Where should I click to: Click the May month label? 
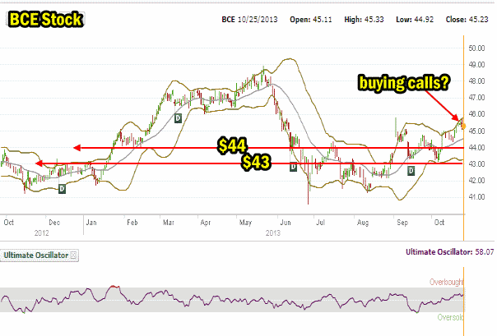coord(245,223)
